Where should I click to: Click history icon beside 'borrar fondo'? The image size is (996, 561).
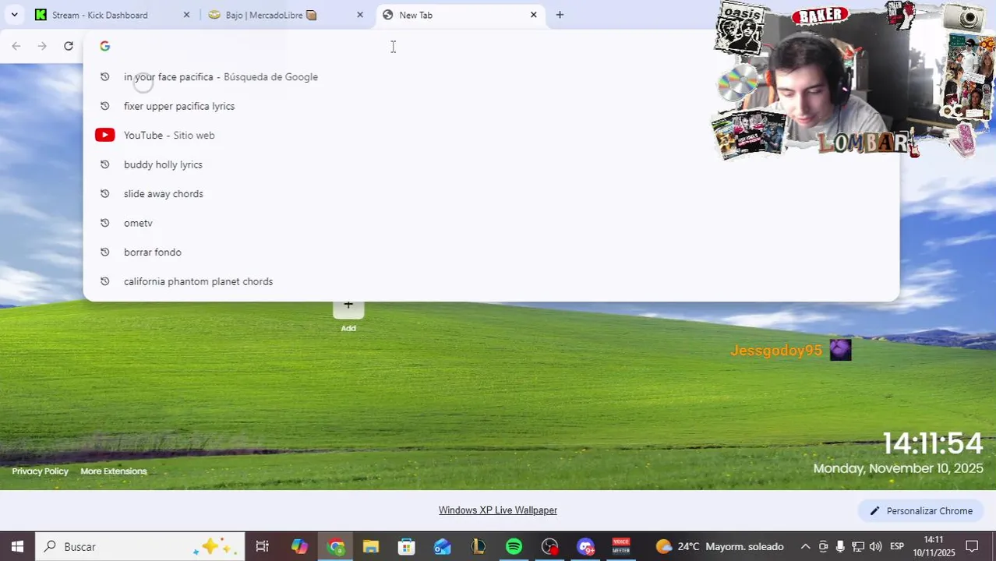coord(105,252)
